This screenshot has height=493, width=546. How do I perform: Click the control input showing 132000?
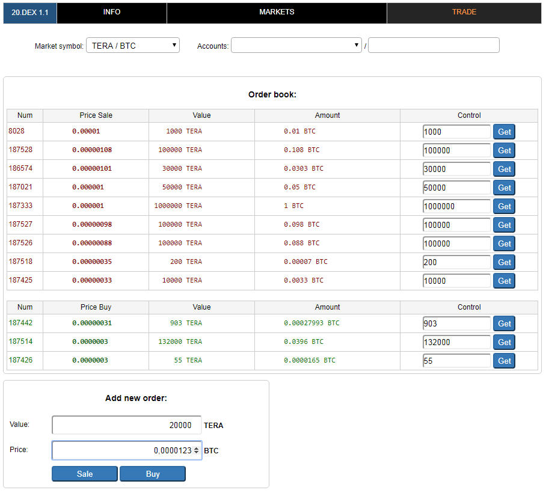456,342
